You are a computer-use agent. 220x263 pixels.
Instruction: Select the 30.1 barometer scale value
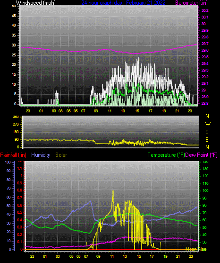click(205, 17)
